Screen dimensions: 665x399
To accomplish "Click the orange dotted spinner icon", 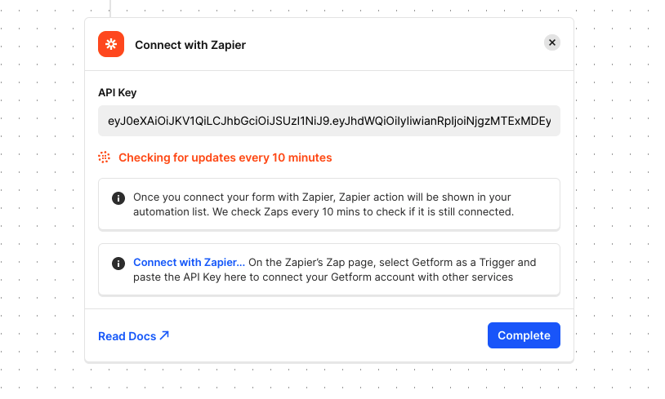I will point(104,157).
